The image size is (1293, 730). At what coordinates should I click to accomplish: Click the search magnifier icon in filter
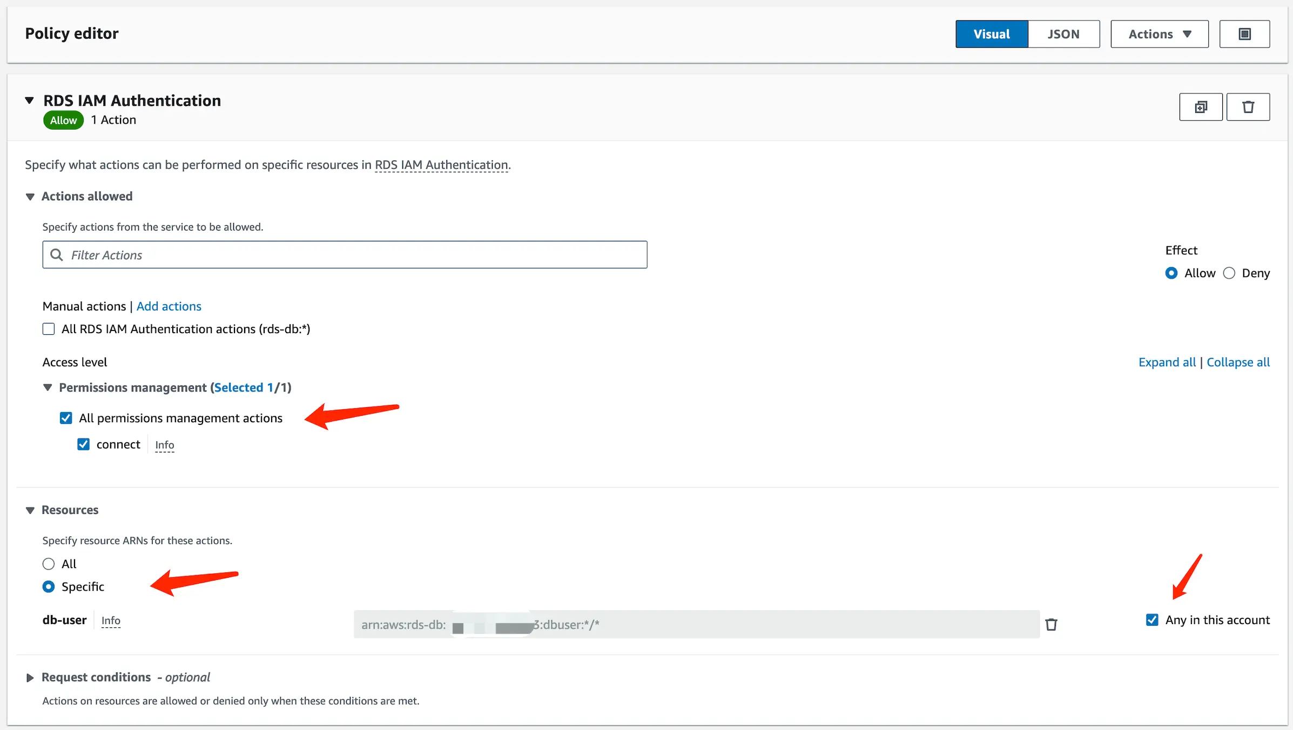[57, 255]
